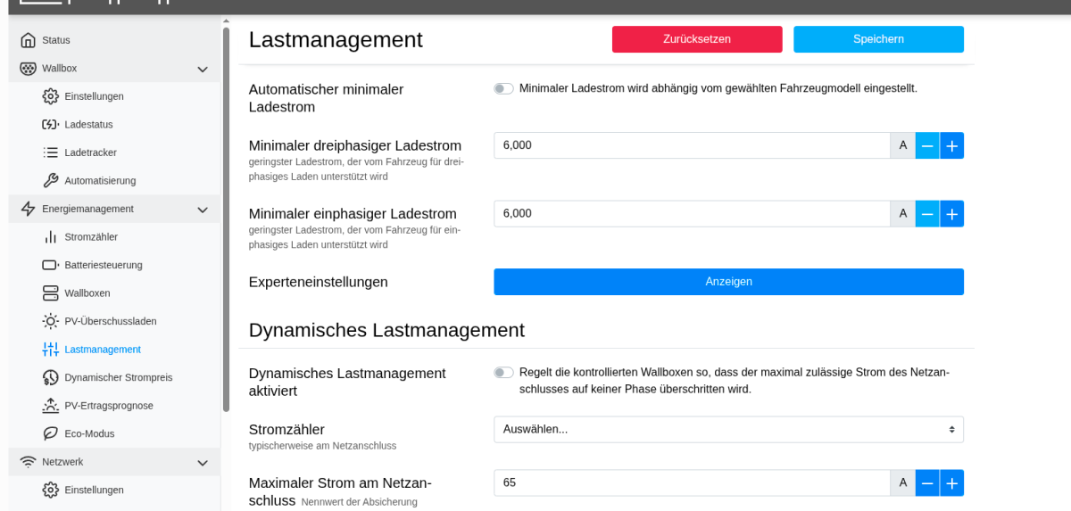
Task: Click the Automatisierung wrench icon
Action: [x=51, y=181]
